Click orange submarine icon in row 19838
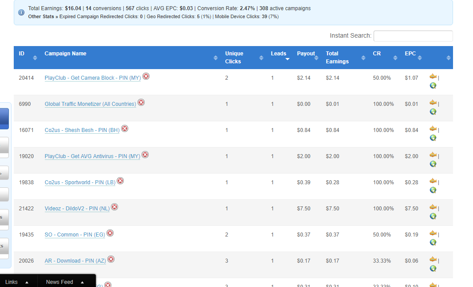Image resolution: width=473 pixels, height=287 pixels. pos(433,181)
